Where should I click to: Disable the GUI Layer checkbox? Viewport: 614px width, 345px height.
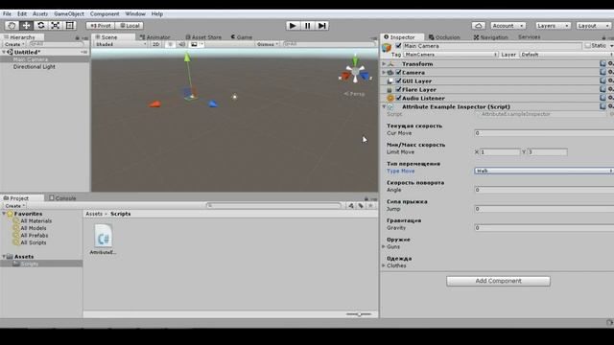click(x=398, y=80)
